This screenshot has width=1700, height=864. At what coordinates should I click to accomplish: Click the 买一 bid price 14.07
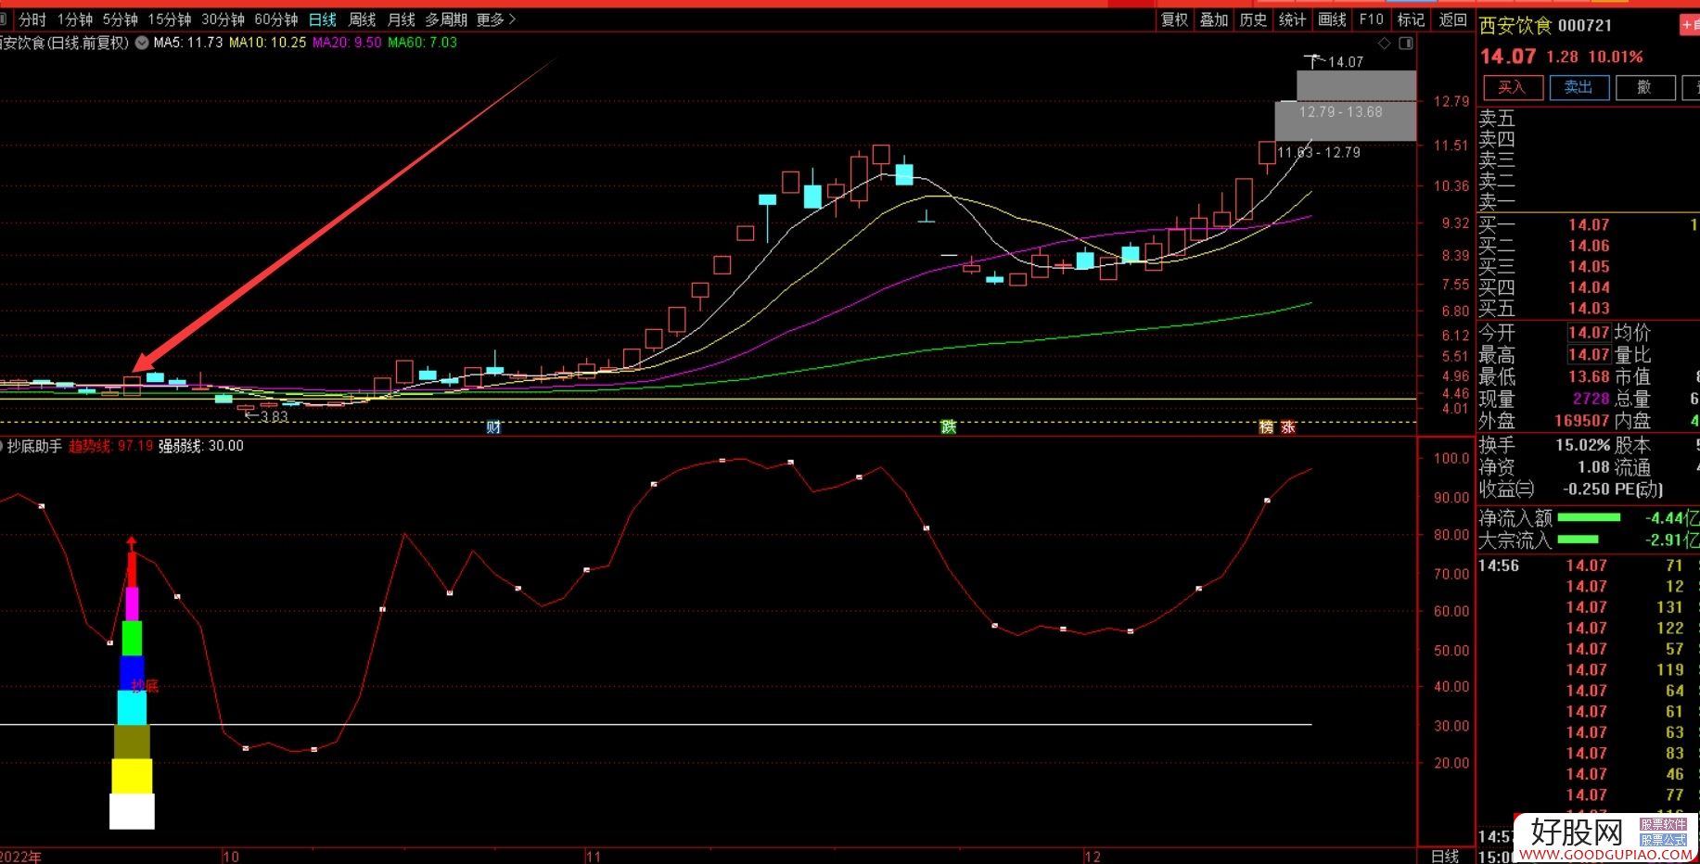pyautogui.click(x=1589, y=225)
